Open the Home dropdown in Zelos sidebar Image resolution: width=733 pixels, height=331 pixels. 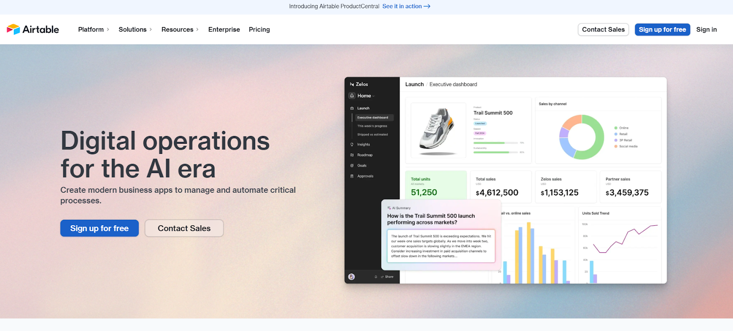coord(365,96)
